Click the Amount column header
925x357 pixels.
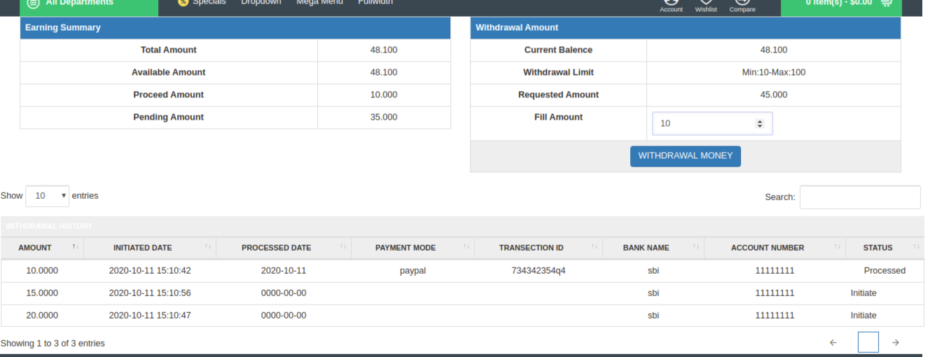click(42, 248)
